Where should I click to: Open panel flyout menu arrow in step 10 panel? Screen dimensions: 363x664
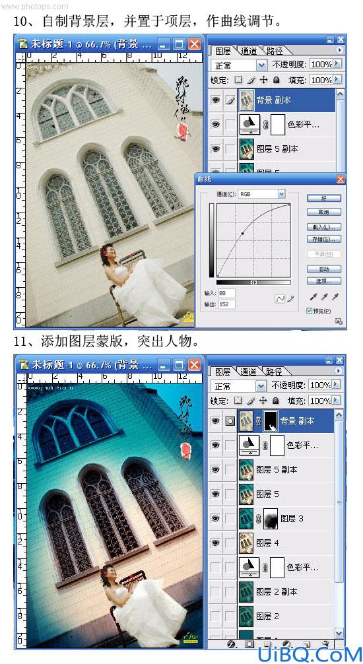[339, 50]
